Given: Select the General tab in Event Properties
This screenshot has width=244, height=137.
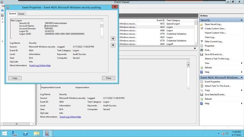Looking at the screenshot, I should coord(13,14).
